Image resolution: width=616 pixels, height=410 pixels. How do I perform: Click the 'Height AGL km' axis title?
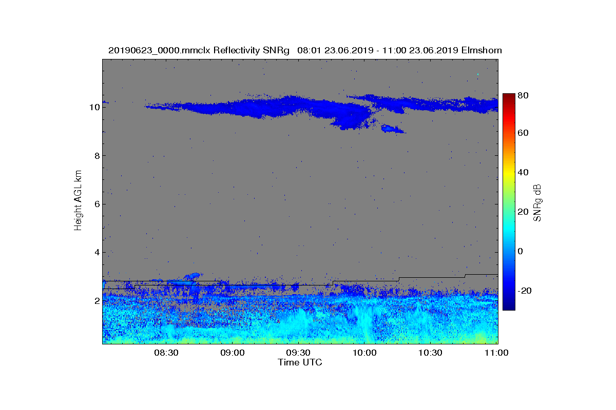pyautogui.click(x=78, y=200)
